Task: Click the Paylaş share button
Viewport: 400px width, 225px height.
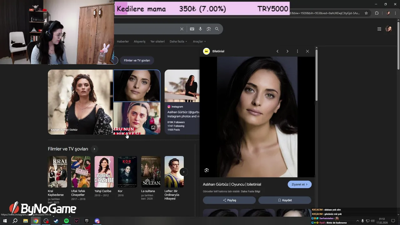Action: tap(229, 200)
